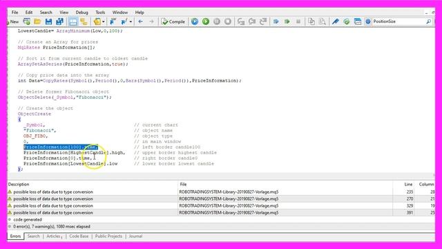The width and height of the screenshot is (442, 249).
Task: Select the warning row at line 391
Action: point(221,212)
